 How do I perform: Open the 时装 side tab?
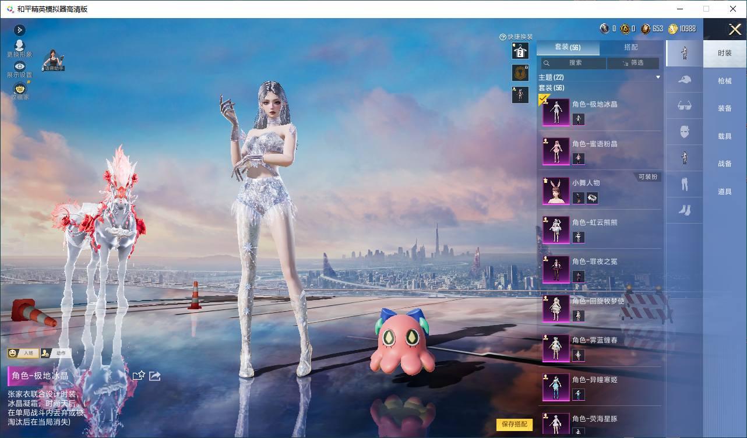click(x=725, y=53)
